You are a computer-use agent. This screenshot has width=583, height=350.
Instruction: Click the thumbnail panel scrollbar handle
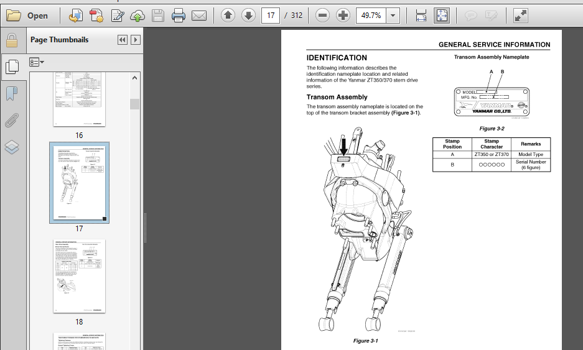click(x=134, y=104)
